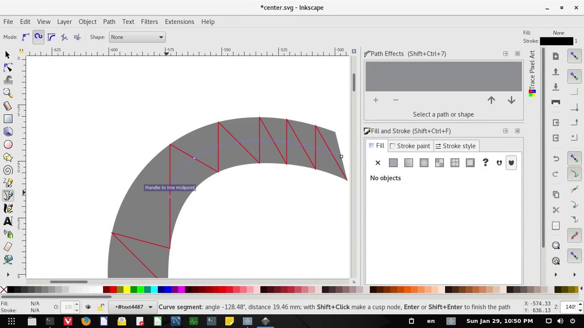Open the Edit menu
This screenshot has height=328, width=584.
tap(25, 21)
